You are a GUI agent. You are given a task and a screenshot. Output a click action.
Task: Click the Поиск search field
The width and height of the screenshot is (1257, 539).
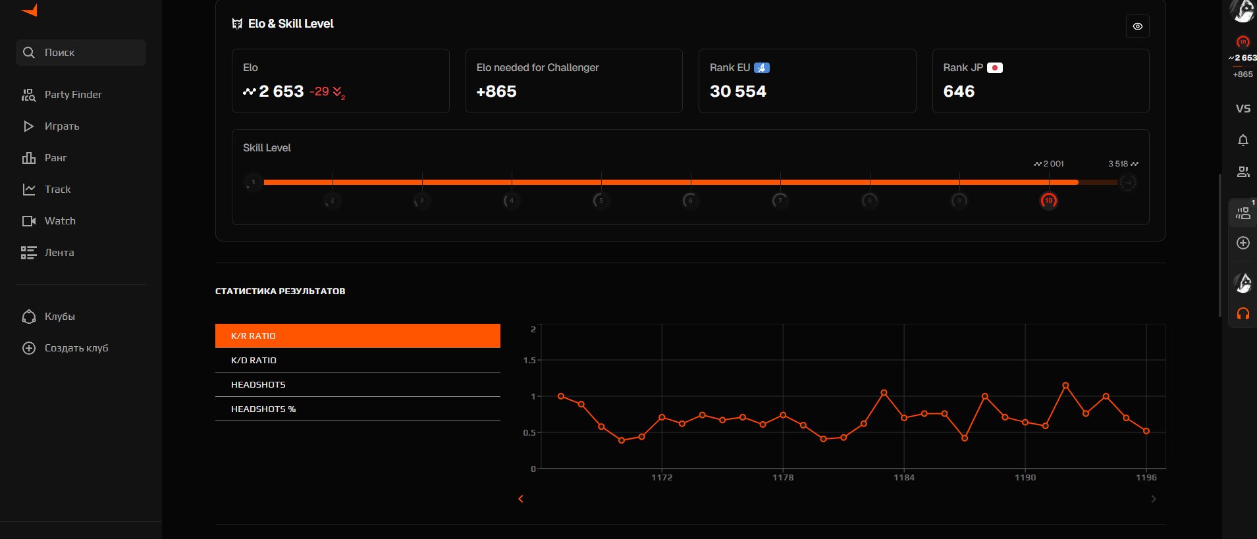[81, 53]
